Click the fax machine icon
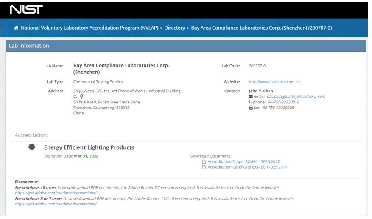372x219 pixels. (251, 108)
